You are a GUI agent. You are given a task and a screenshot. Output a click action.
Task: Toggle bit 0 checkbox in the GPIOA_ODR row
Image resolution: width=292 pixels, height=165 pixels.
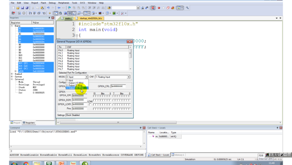click(130, 100)
